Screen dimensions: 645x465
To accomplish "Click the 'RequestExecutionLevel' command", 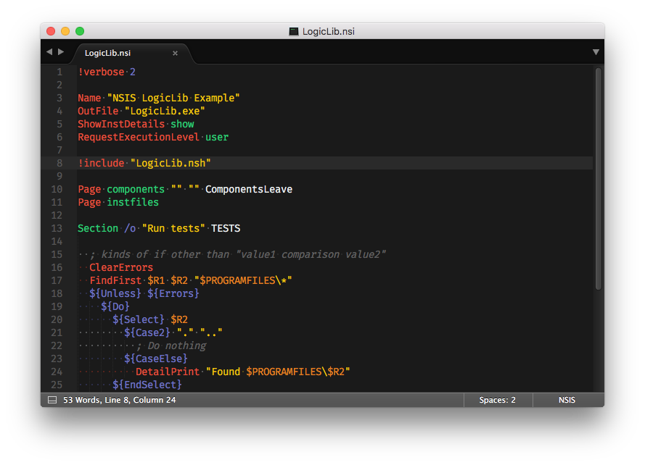I will 139,137.
